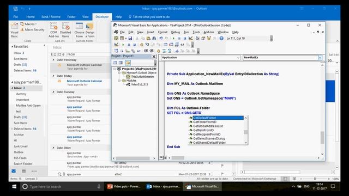Open Watch Window from Debug toolbar
Image resolution: width=349 pixels, height=196 pixels.
[x=177, y=45]
